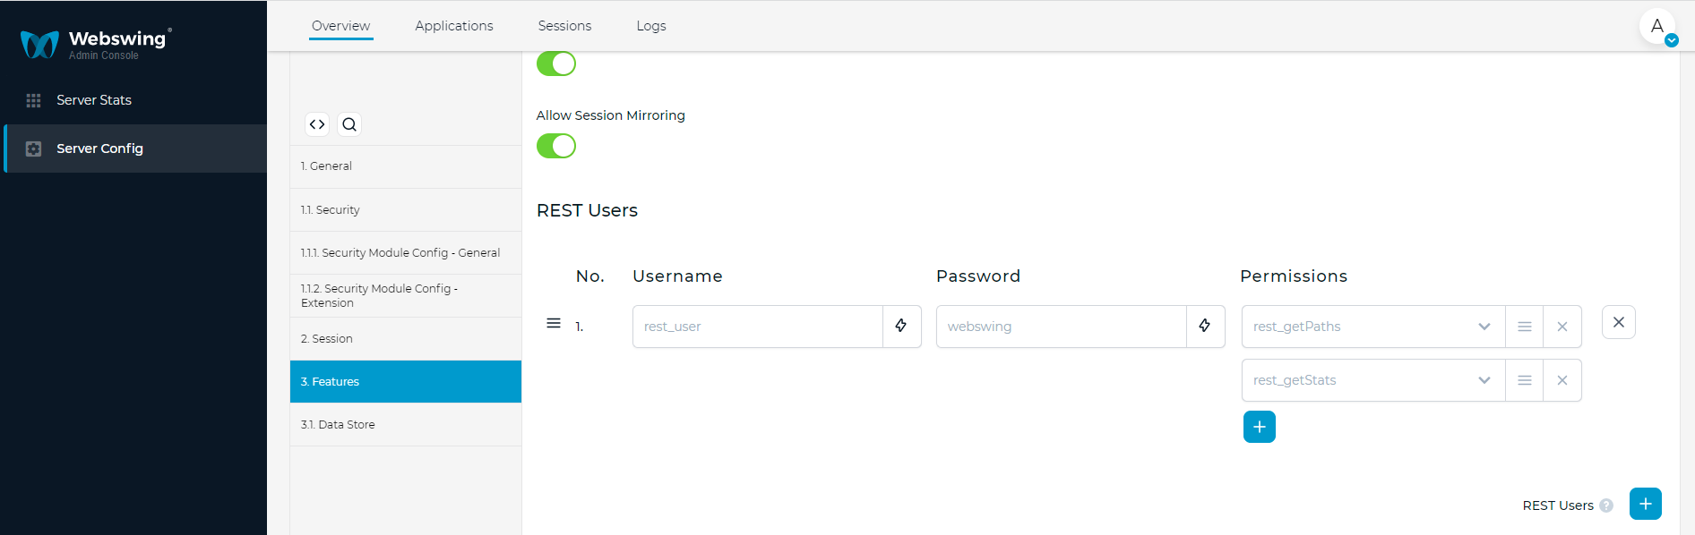Click the search config icon
The image size is (1695, 535).
pos(349,124)
